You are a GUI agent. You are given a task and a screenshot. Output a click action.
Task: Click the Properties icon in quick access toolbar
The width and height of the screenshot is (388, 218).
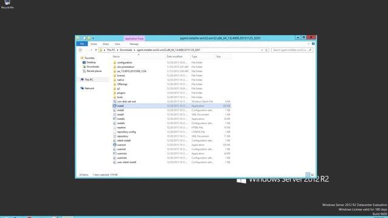point(85,38)
